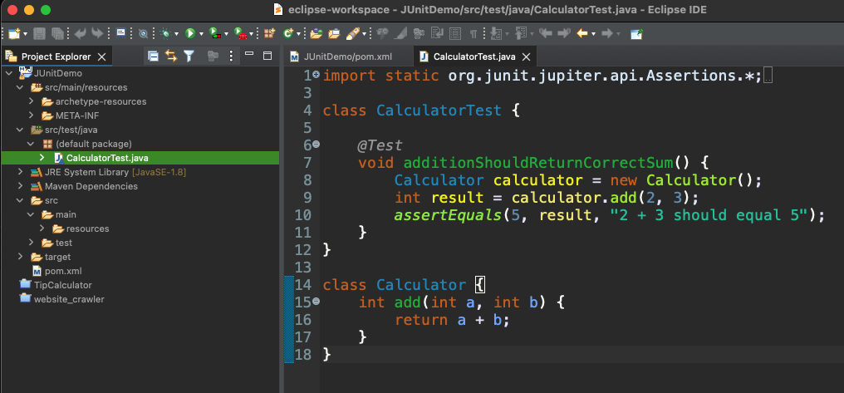The height and width of the screenshot is (393, 844).
Task: Click the Pin Editor icon
Action: 637,34
